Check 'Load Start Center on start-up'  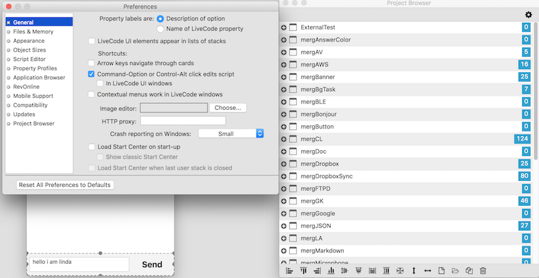click(92, 147)
